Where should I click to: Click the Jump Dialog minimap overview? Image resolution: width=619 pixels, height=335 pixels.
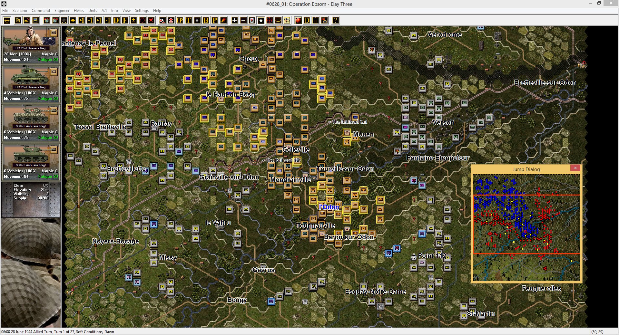tap(526, 228)
